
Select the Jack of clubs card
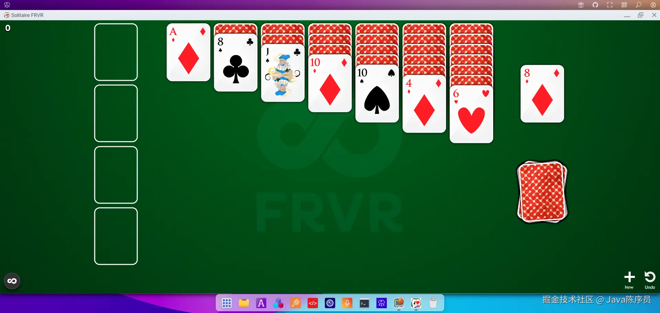point(283,73)
